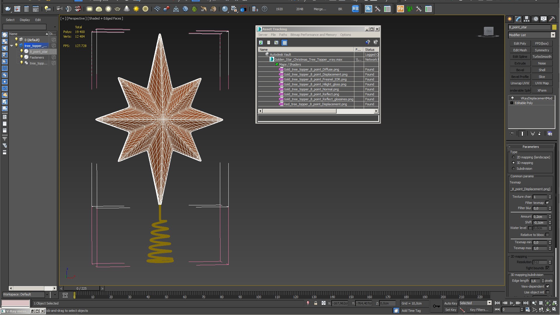Expand the Editable Poly stack entry
This screenshot has height=315, width=560.
coord(512,103)
